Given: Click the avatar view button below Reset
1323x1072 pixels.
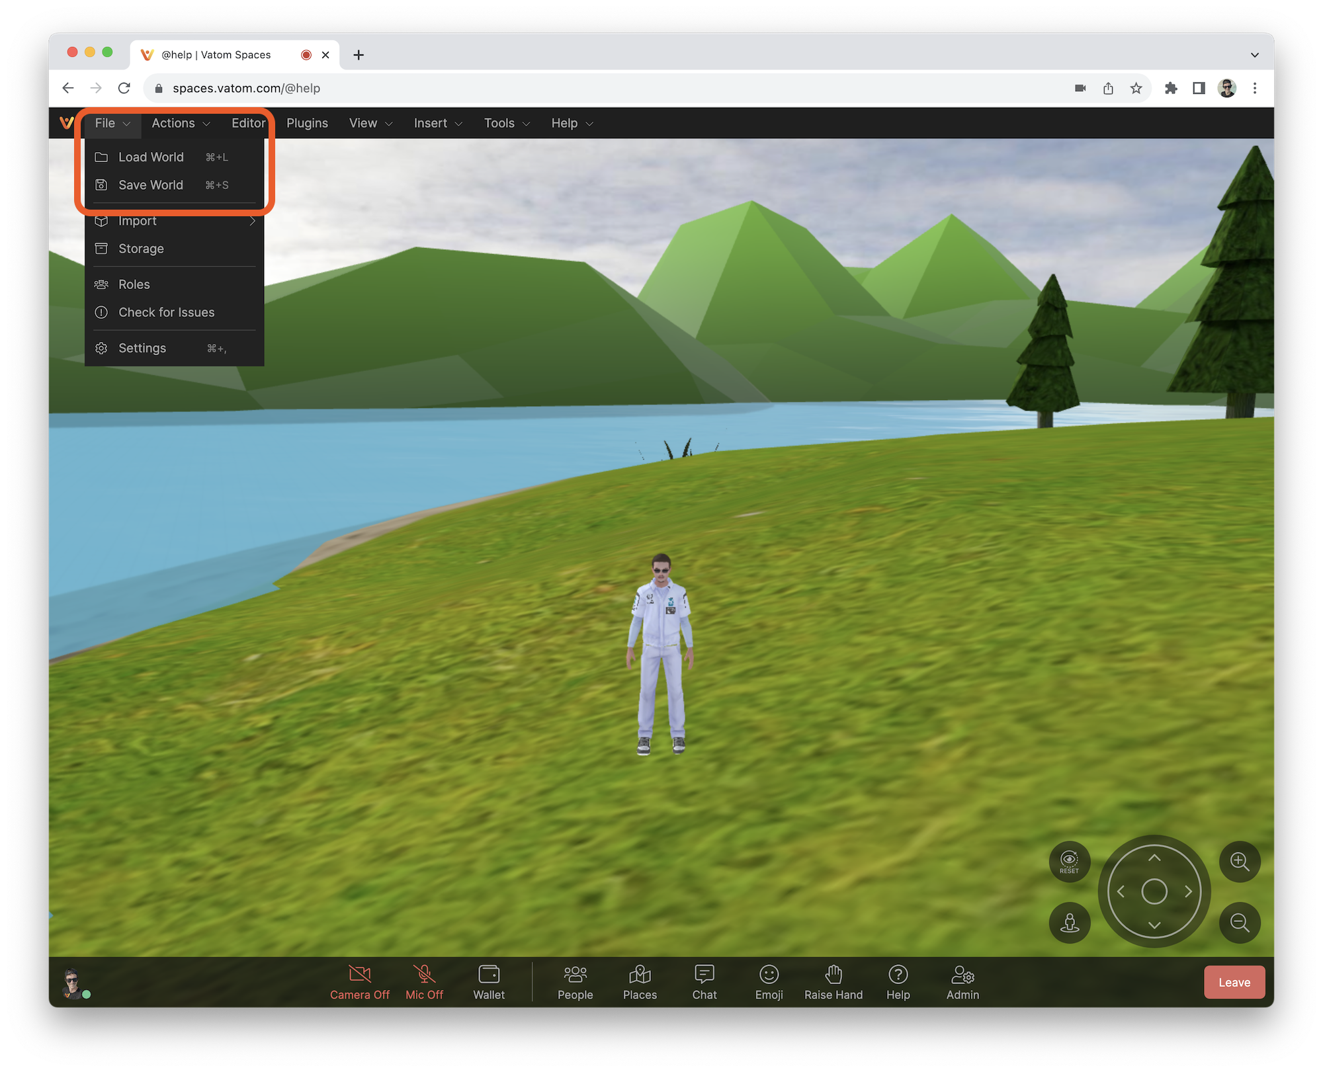Looking at the screenshot, I should coord(1070,923).
